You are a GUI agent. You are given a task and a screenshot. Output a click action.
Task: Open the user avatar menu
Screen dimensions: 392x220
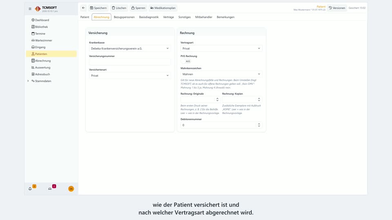pyautogui.click(x=71, y=189)
